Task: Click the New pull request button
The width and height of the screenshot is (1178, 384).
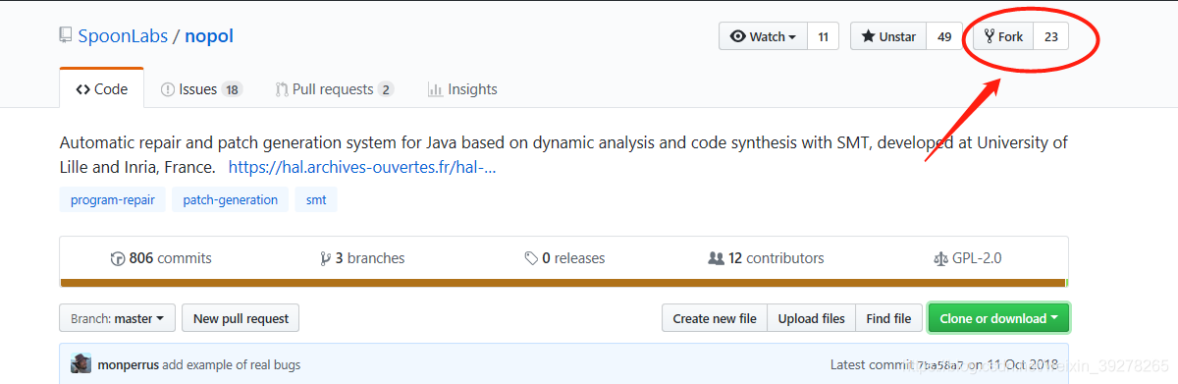Action: tap(241, 318)
